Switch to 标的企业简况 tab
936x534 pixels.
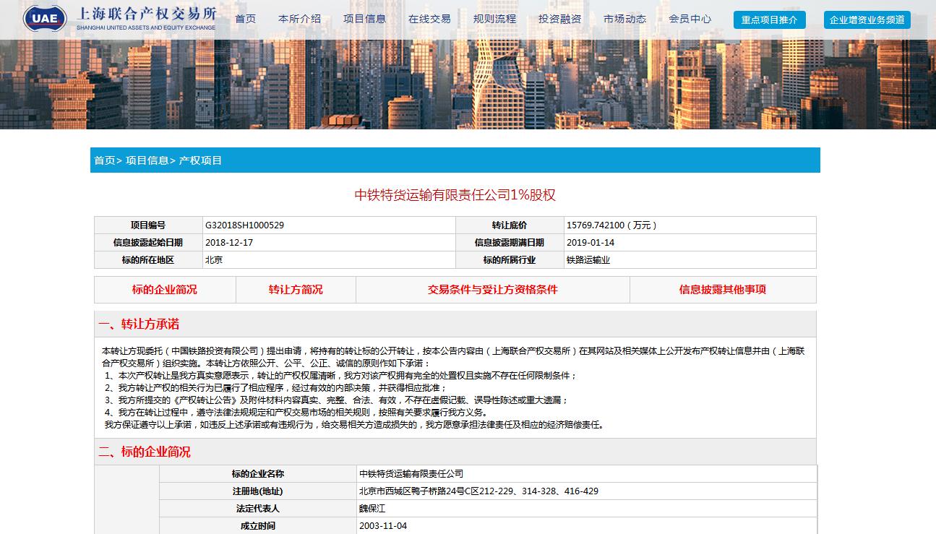(165, 290)
